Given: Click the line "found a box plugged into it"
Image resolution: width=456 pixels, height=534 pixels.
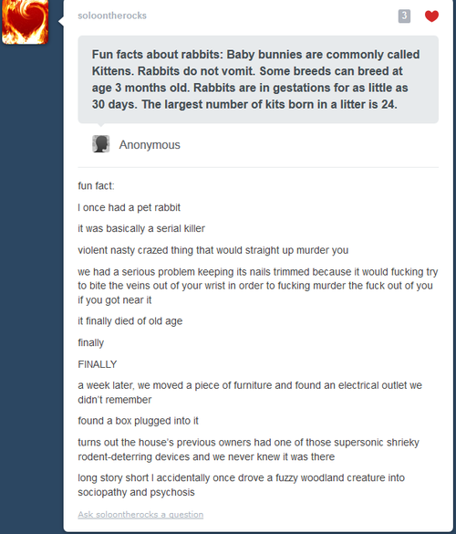Looking at the screenshot, I should (138, 421).
